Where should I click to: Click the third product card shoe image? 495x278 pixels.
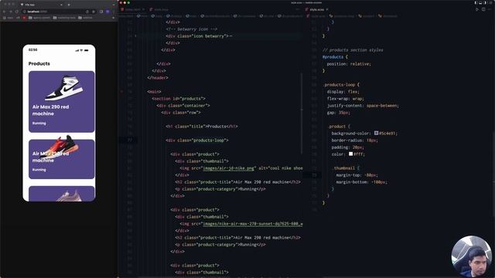(69, 195)
